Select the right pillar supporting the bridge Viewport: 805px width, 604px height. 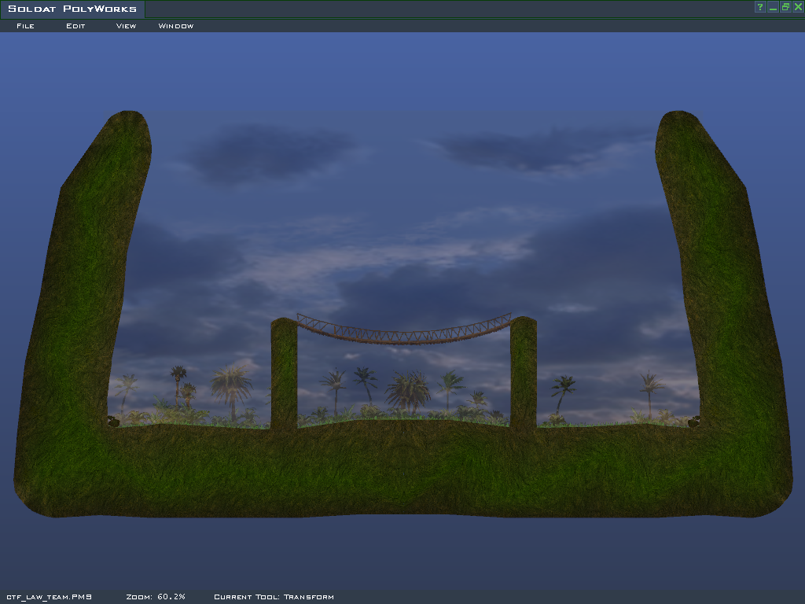coord(523,374)
